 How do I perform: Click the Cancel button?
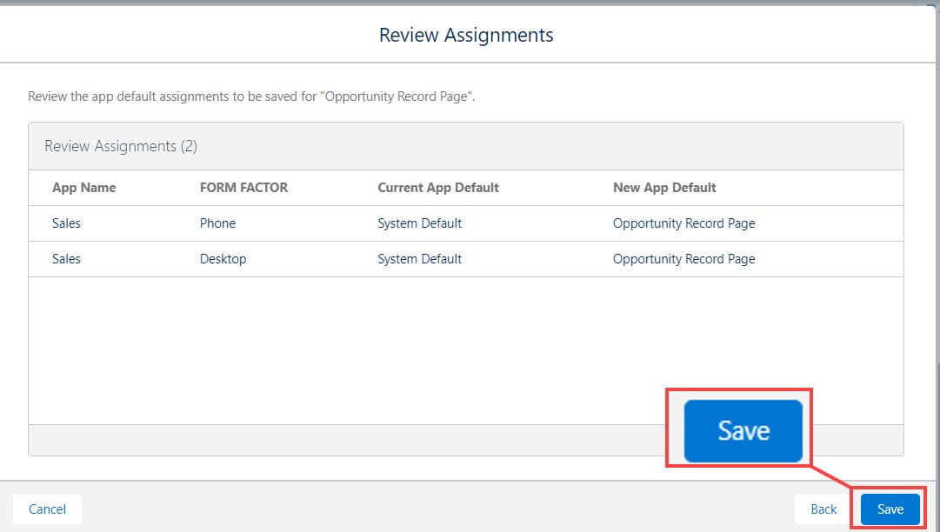pos(47,509)
